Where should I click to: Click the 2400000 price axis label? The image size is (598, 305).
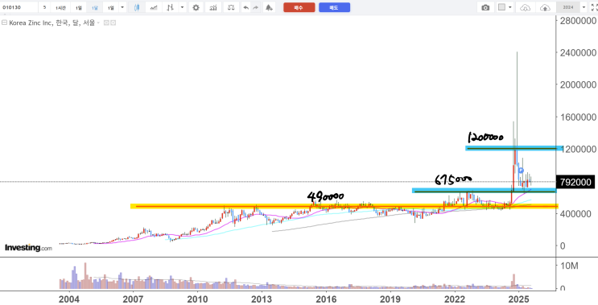578,52
